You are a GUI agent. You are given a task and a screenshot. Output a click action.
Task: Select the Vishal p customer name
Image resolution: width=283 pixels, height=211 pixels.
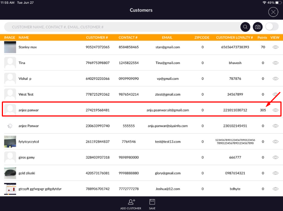click(25, 79)
